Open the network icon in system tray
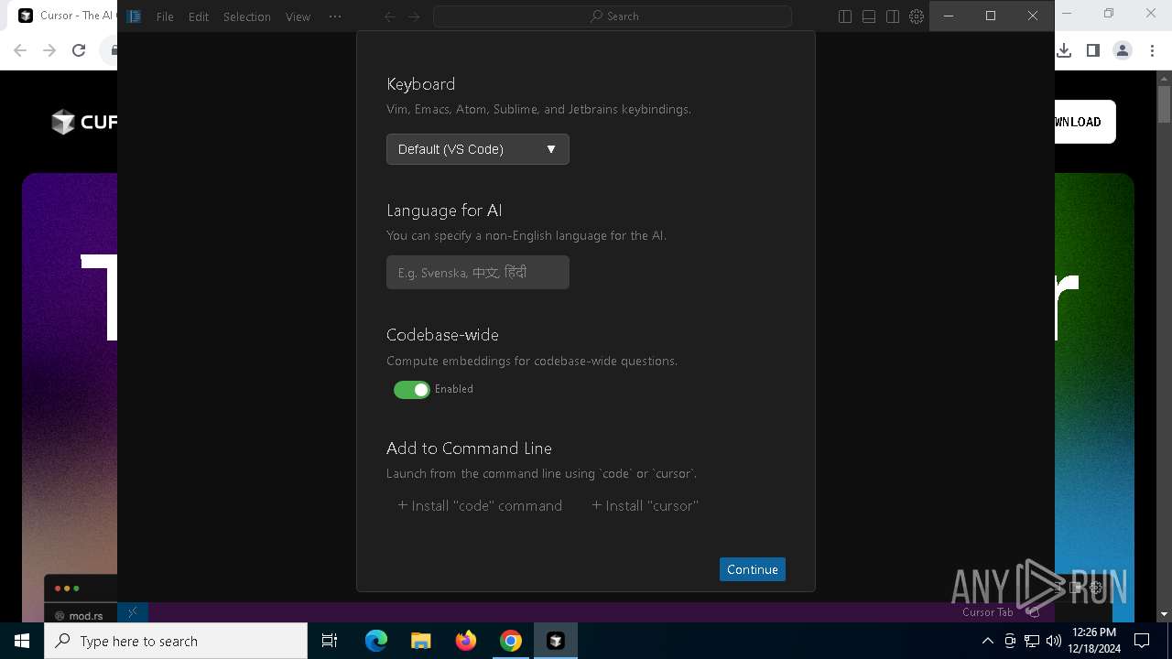 coord(1032,641)
